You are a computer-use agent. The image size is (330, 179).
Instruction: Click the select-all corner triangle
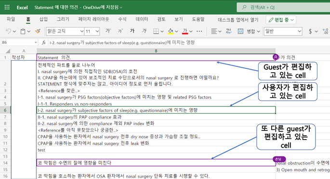[x=8, y=51]
